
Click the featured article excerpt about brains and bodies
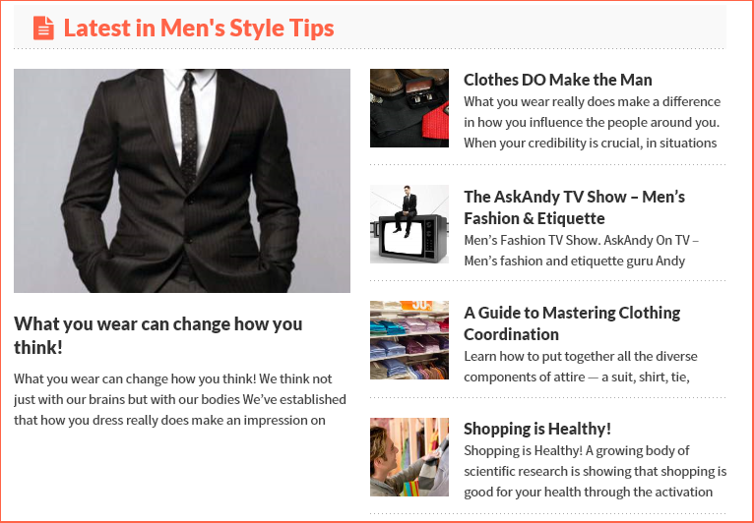180,399
